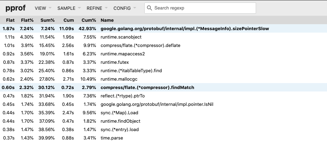Select the sizePointerSlow function row

click(x=164, y=28)
